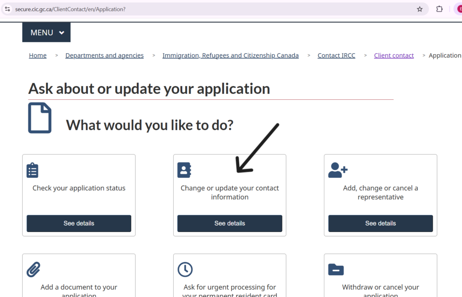Open the Home breadcrumb link

(38, 56)
